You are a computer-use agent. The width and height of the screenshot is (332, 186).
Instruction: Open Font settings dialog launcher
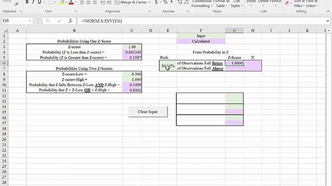point(76,11)
